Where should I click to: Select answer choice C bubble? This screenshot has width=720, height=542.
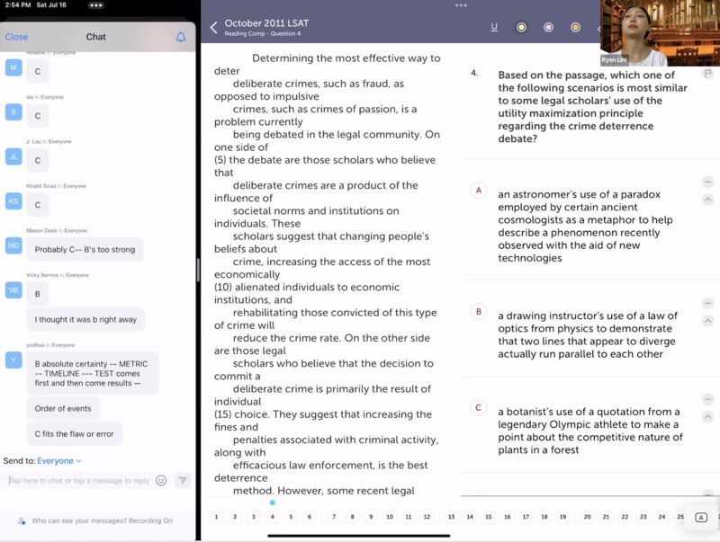(x=479, y=407)
